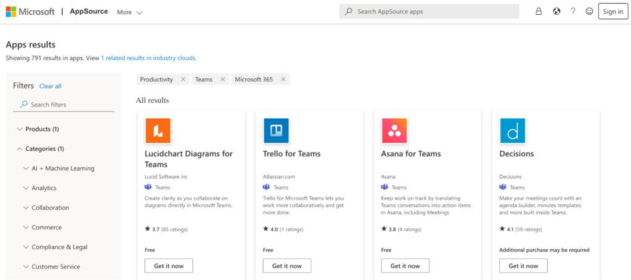Expand the Collaboration category
Image resolution: width=631 pixels, height=280 pixels.
46,207
